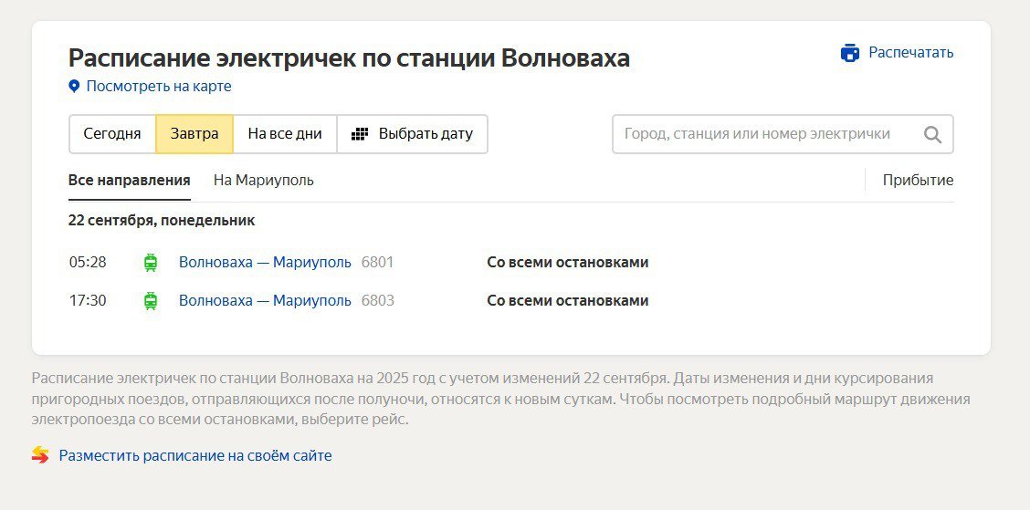Click the Распечатать text link
The height and width of the screenshot is (510, 1030).
pyautogui.click(x=910, y=53)
